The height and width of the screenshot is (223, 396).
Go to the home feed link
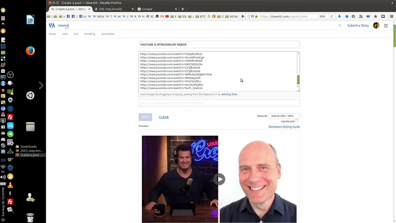[52, 34]
